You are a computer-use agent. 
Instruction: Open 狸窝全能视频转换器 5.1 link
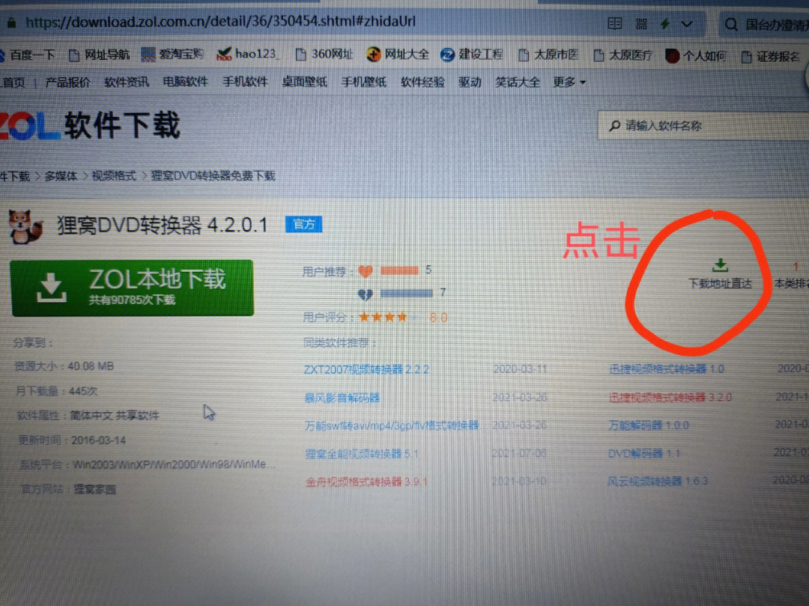[362, 453]
